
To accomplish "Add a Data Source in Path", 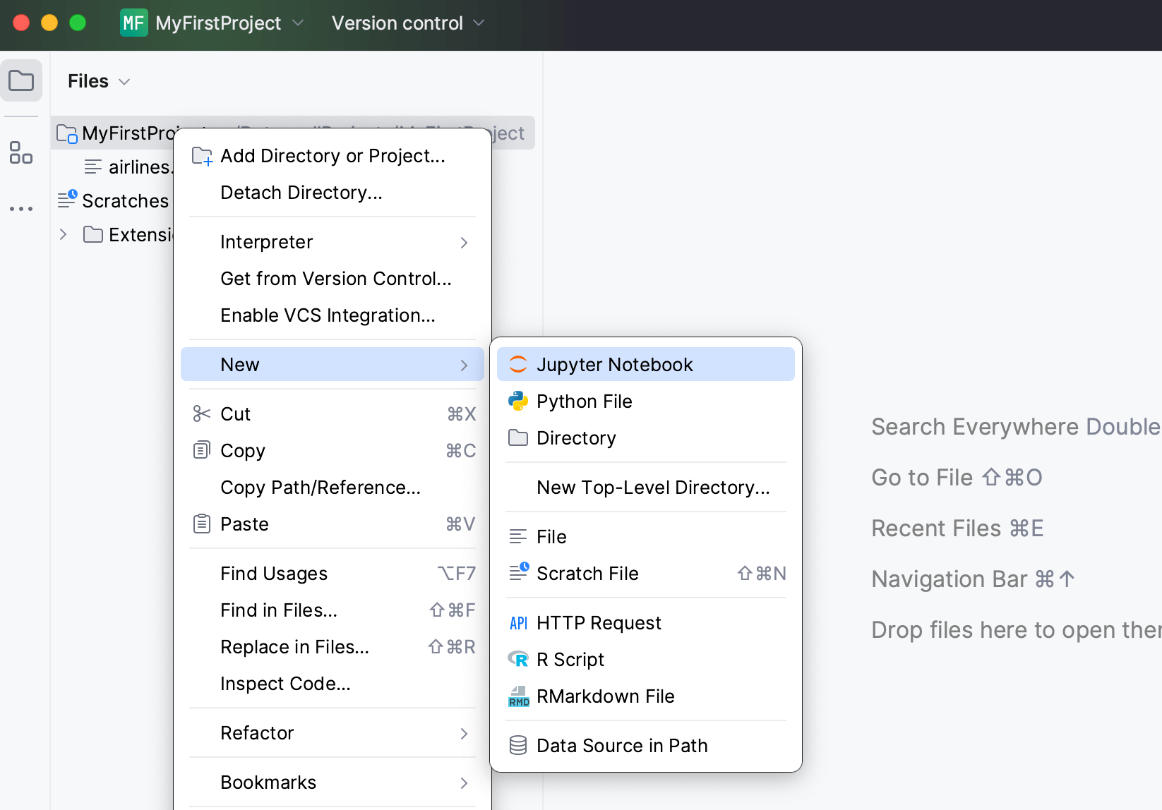I will point(621,745).
